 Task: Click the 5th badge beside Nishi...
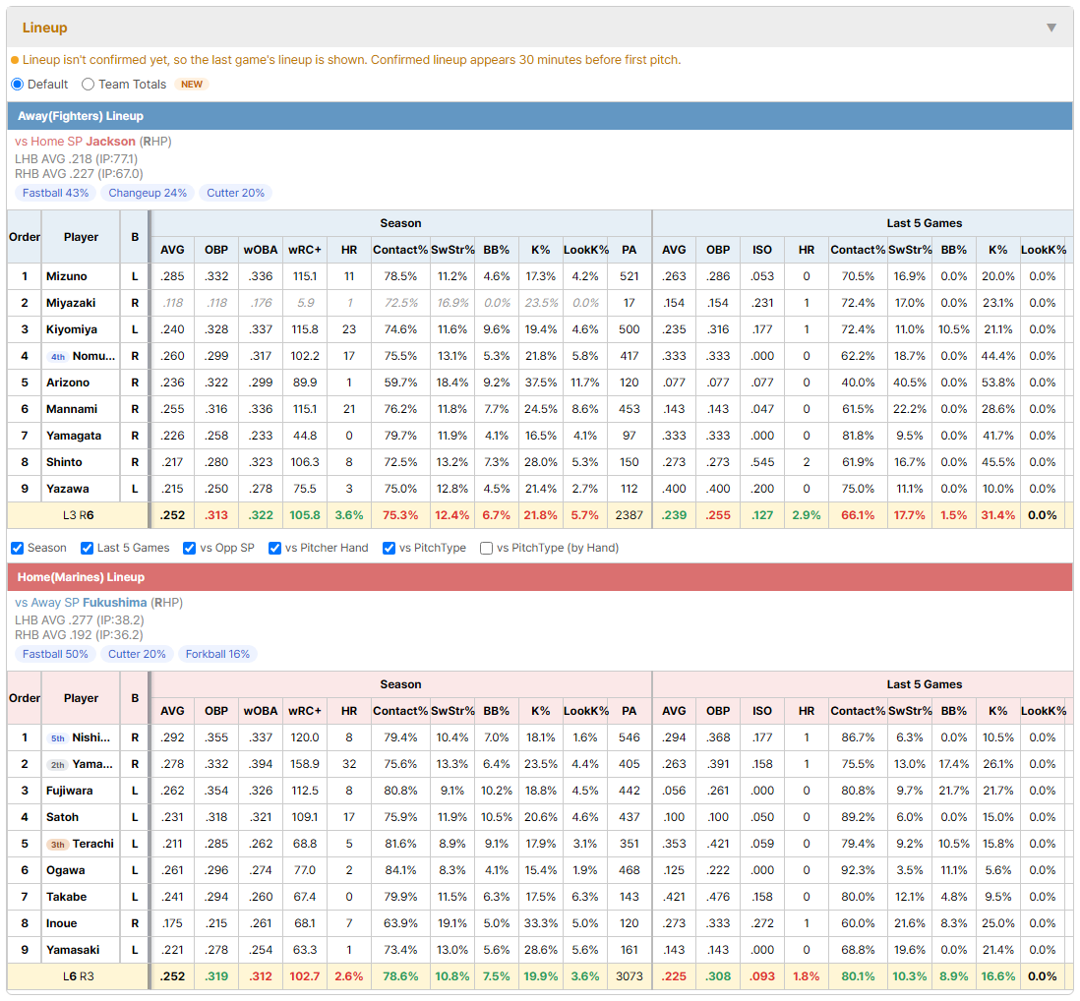pos(58,738)
